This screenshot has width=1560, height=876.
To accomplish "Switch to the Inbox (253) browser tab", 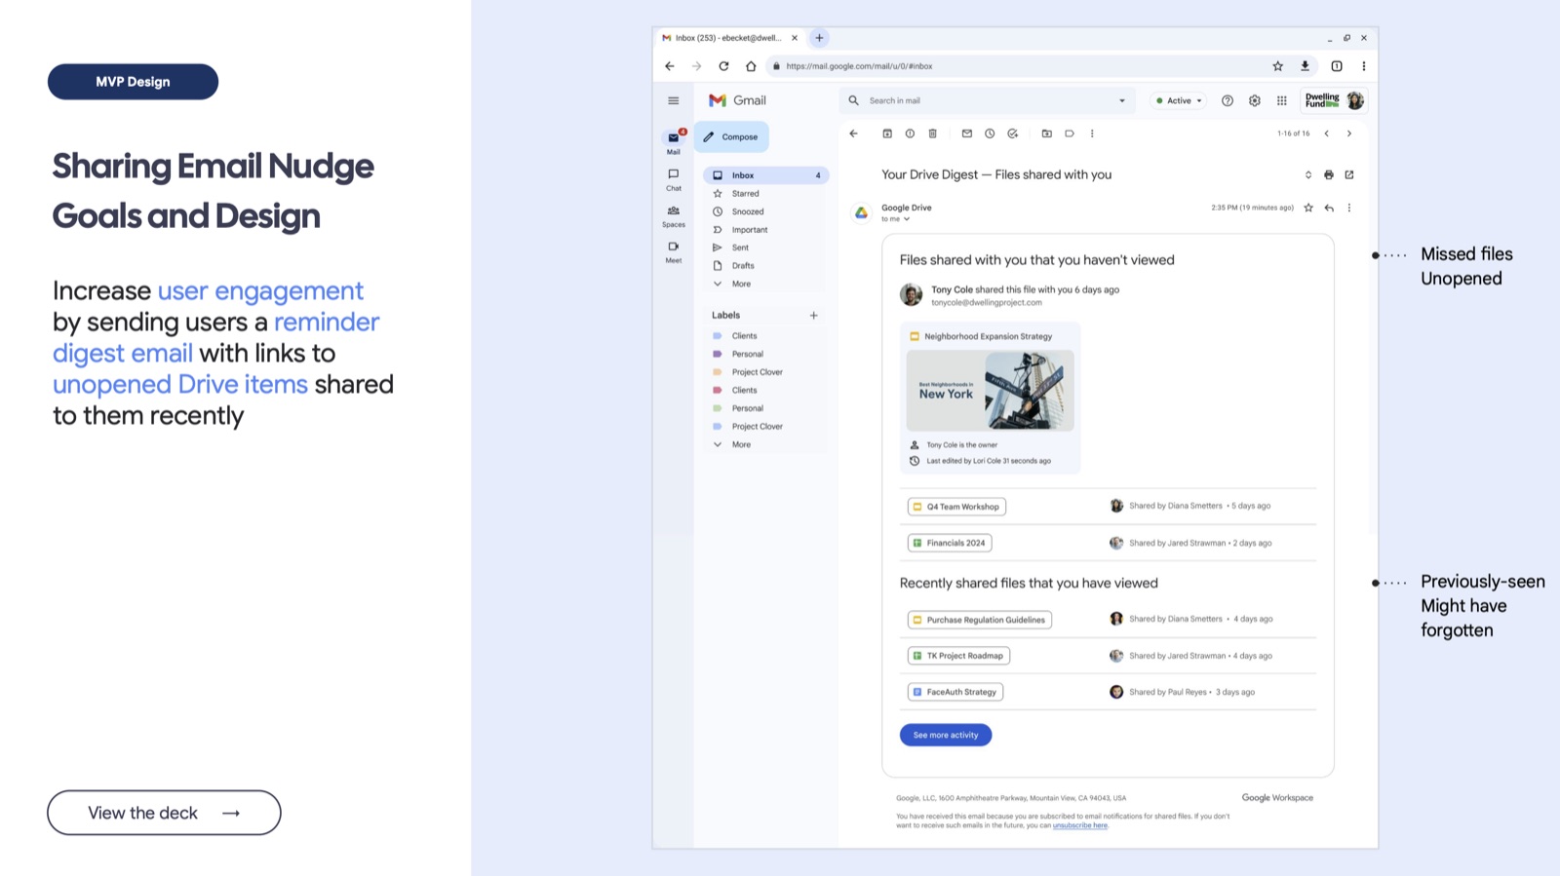I will [x=729, y=38].
